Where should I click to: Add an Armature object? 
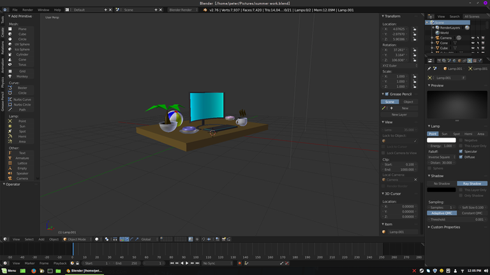click(22, 158)
